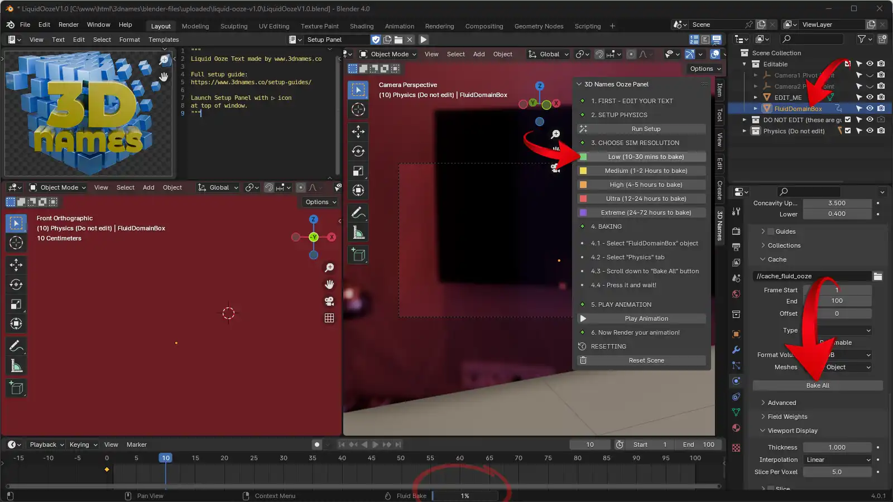Hide FluidDomainBox in viewport via eye icon

coord(870,108)
